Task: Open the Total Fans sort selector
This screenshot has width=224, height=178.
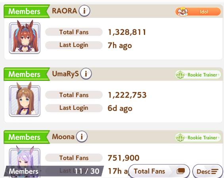Action: click(x=159, y=171)
